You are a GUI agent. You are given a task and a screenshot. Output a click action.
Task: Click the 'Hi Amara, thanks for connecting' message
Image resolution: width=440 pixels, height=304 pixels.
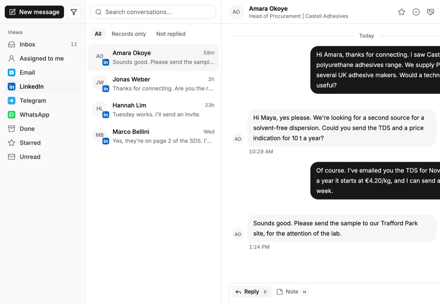[x=375, y=70]
